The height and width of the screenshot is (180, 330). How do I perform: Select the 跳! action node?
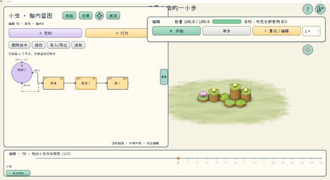pyautogui.click(x=117, y=83)
